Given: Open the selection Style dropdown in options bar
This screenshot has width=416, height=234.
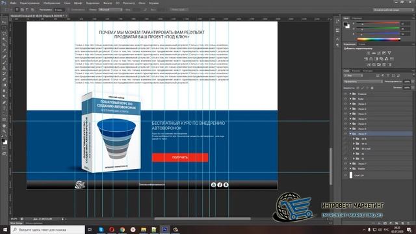Looking at the screenshot, I should 110,10.
